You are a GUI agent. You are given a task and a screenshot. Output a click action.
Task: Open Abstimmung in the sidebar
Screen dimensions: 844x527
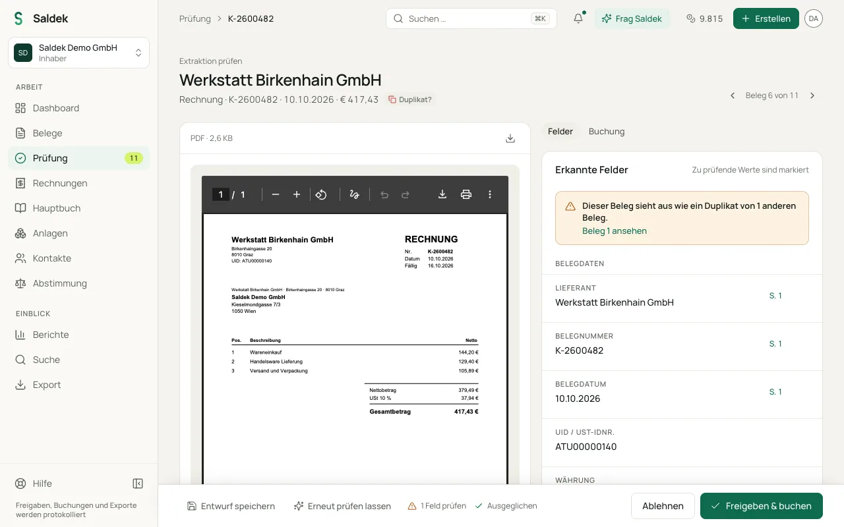[x=78, y=283]
